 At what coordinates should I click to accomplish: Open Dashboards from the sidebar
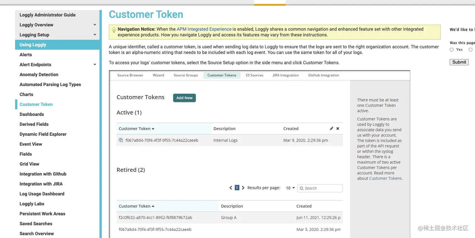coord(32,114)
